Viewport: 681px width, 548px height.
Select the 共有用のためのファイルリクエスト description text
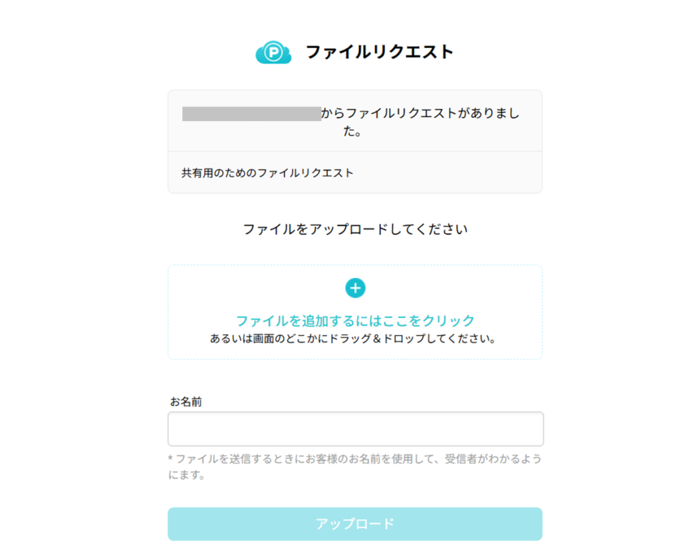(x=267, y=173)
